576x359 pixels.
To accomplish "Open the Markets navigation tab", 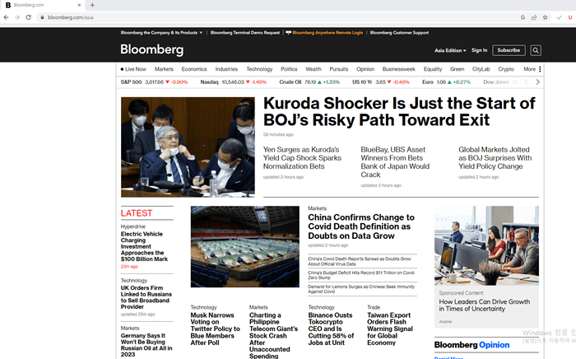I will click(164, 69).
